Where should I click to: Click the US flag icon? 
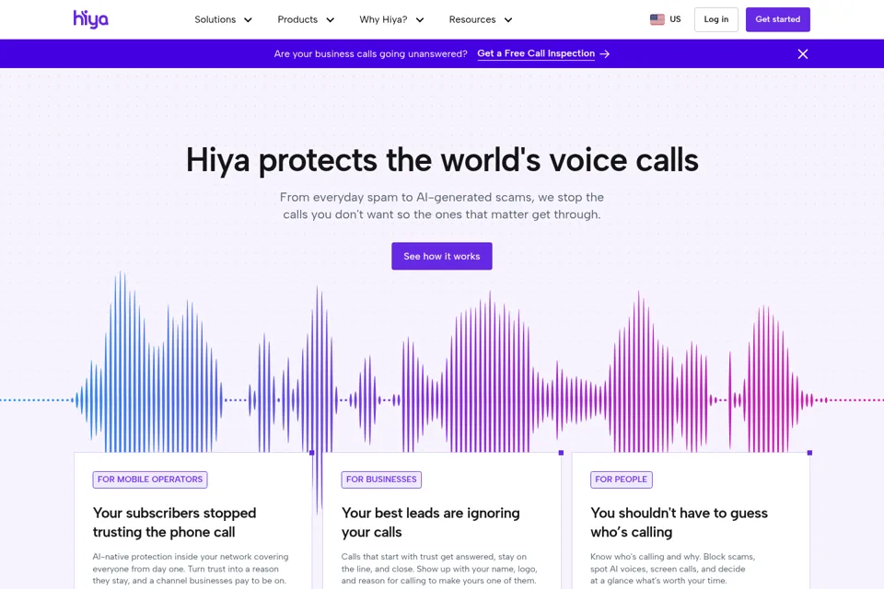point(657,19)
